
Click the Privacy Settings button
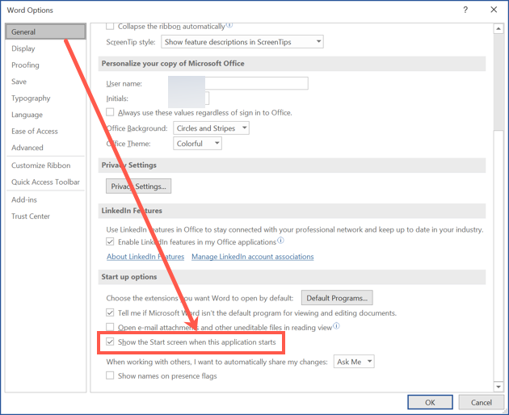(x=138, y=187)
